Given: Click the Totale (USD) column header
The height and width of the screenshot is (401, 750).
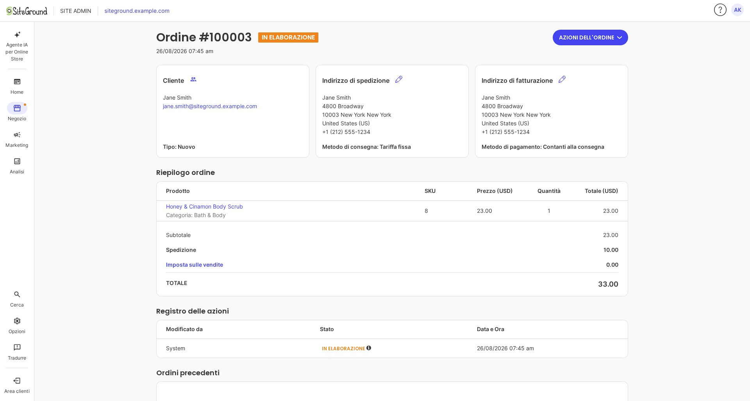Looking at the screenshot, I should coord(601,191).
